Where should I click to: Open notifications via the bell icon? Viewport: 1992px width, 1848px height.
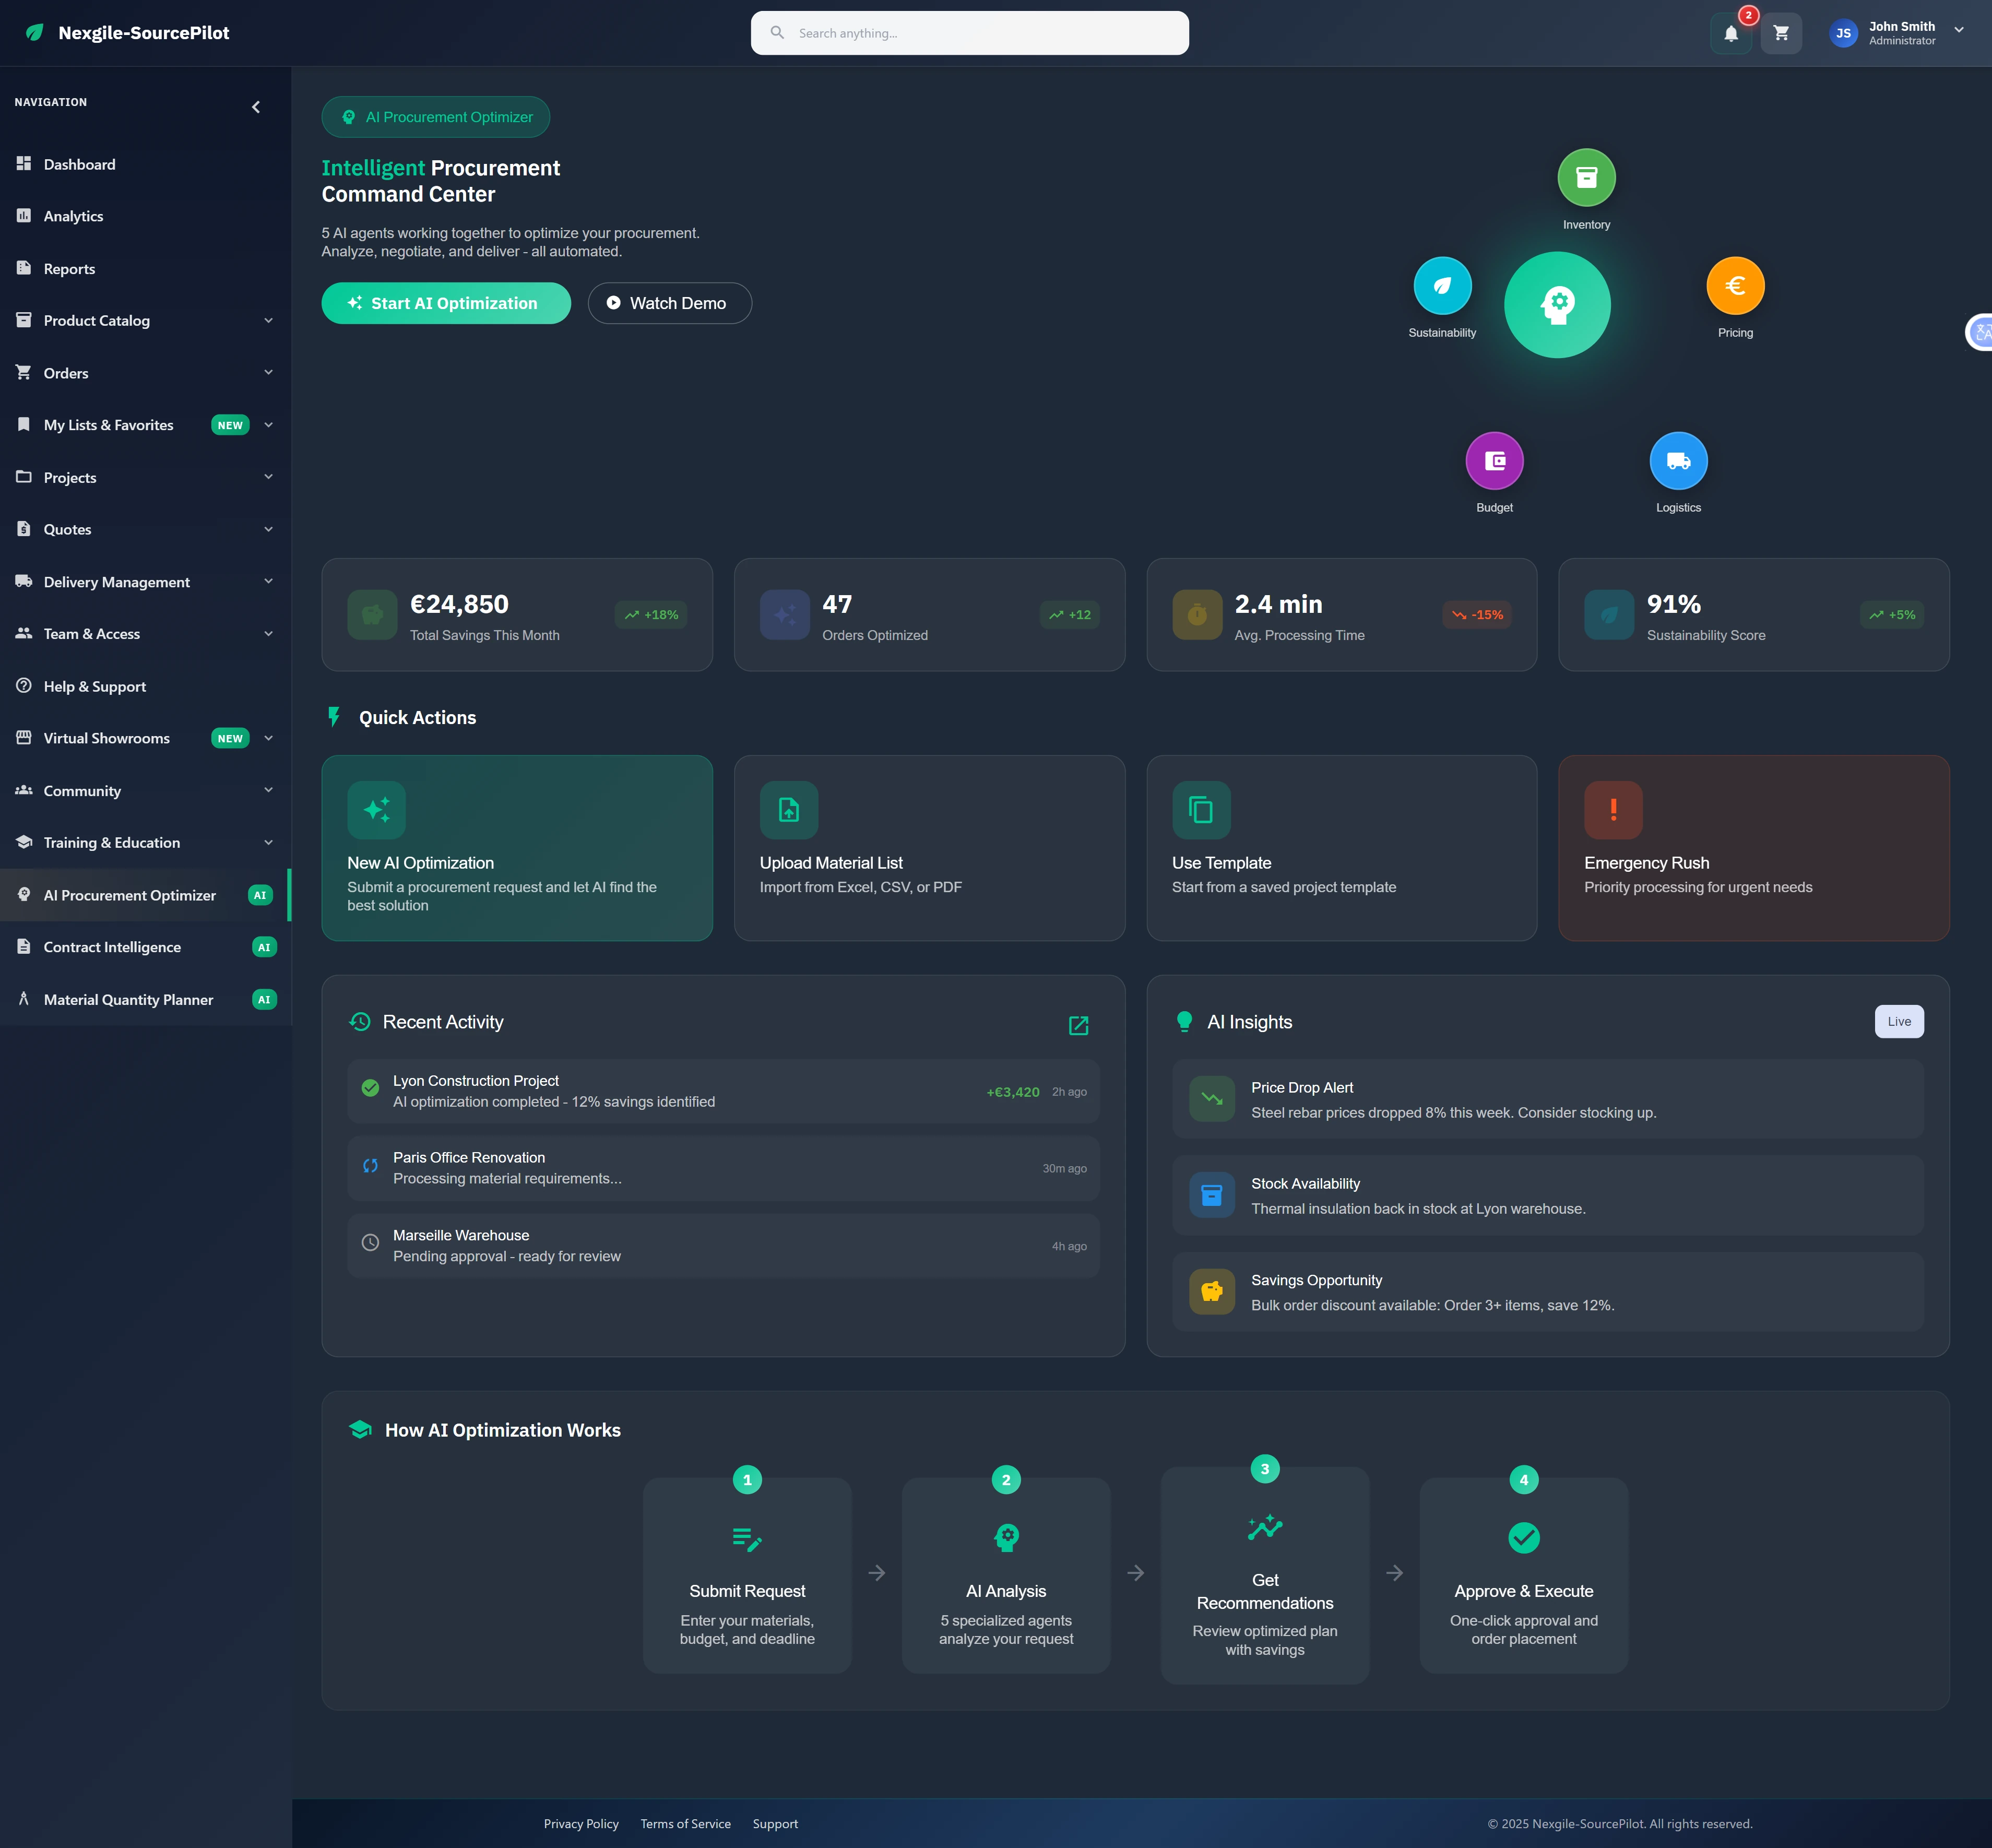pyautogui.click(x=1731, y=33)
